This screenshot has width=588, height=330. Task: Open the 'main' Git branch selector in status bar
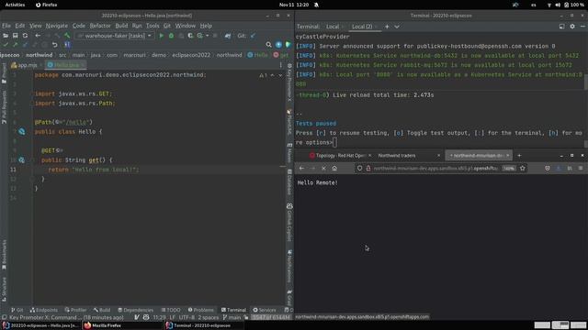(x=232, y=317)
